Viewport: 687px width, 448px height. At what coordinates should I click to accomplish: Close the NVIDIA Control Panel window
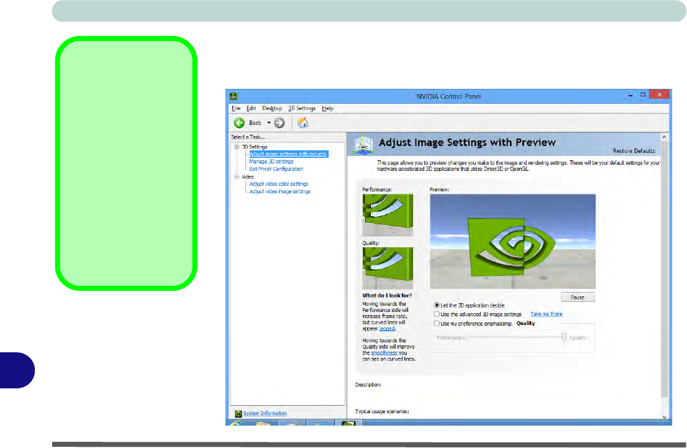click(x=659, y=94)
